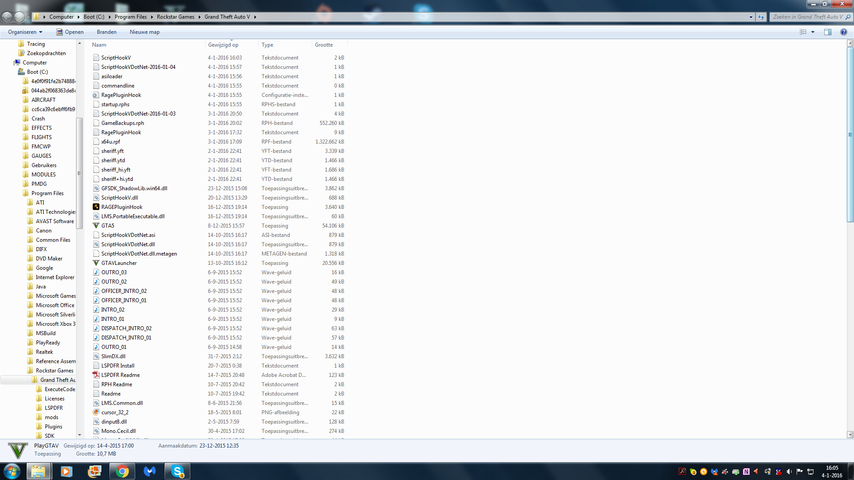Open the view options dropdown arrow
This screenshot has width=854, height=480.
(813, 32)
